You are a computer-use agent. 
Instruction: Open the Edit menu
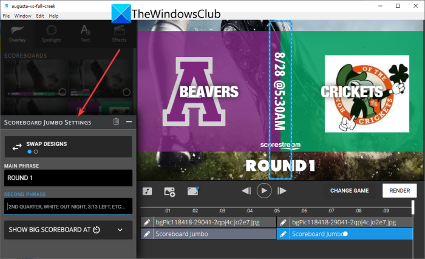[40, 16]
